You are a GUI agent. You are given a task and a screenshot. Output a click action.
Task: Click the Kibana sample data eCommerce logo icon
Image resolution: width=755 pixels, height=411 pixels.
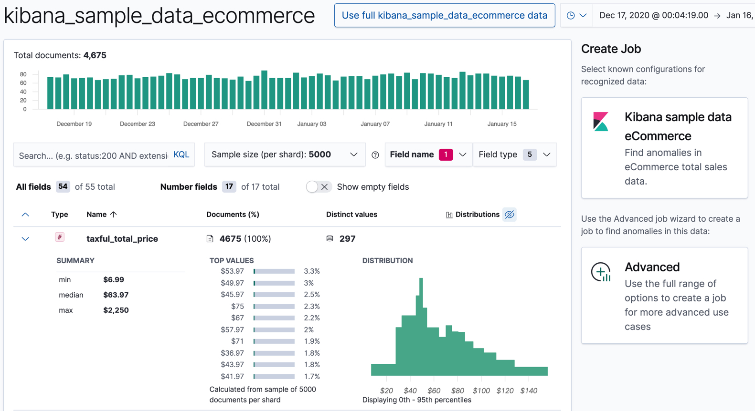pos(601,122)
